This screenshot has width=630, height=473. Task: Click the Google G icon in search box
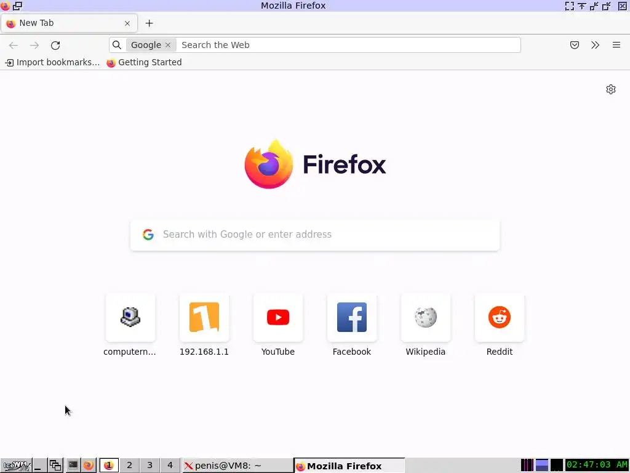tap(148, 235)
